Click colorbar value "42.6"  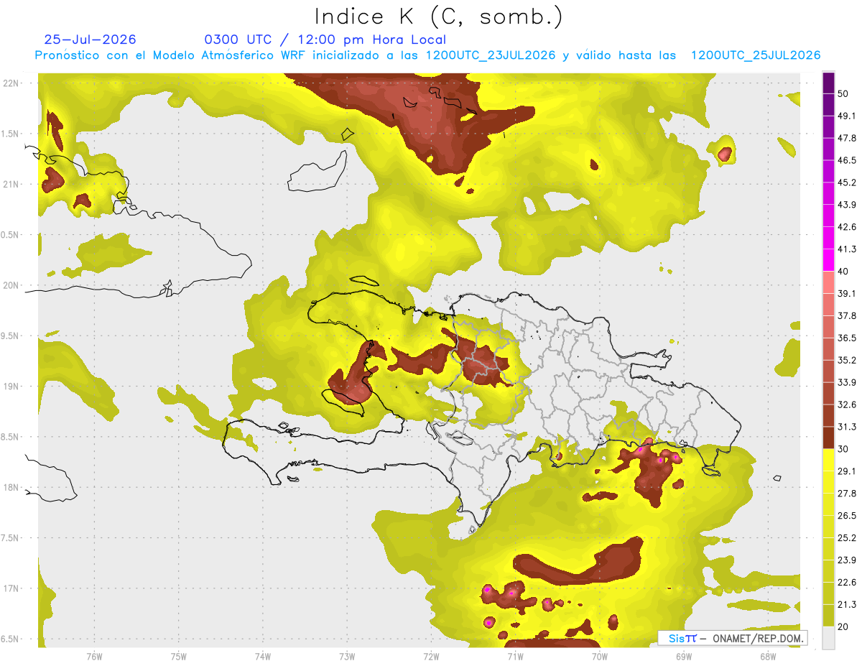[x=846, y=227]
